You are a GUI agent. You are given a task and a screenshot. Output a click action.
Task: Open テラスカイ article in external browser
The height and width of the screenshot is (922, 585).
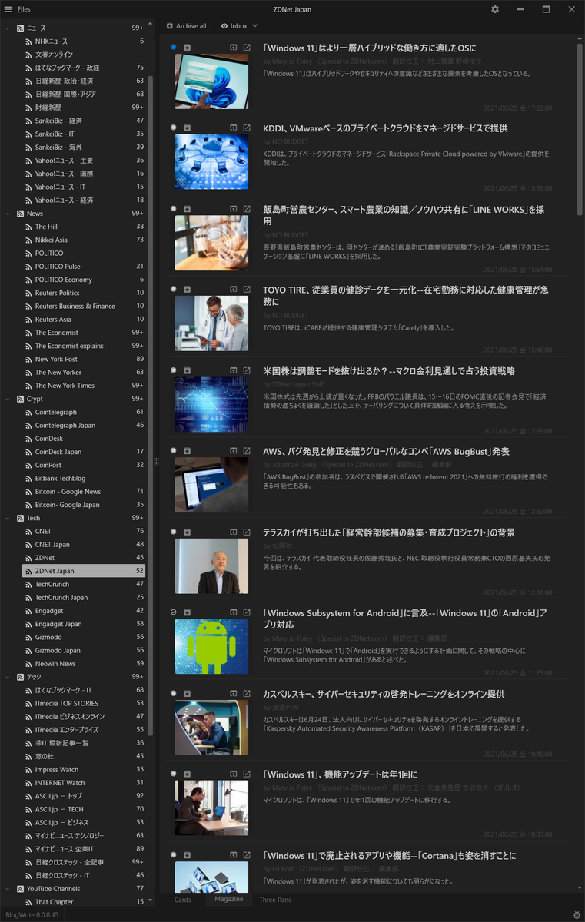pyautogui.click(x=247, y=531)
